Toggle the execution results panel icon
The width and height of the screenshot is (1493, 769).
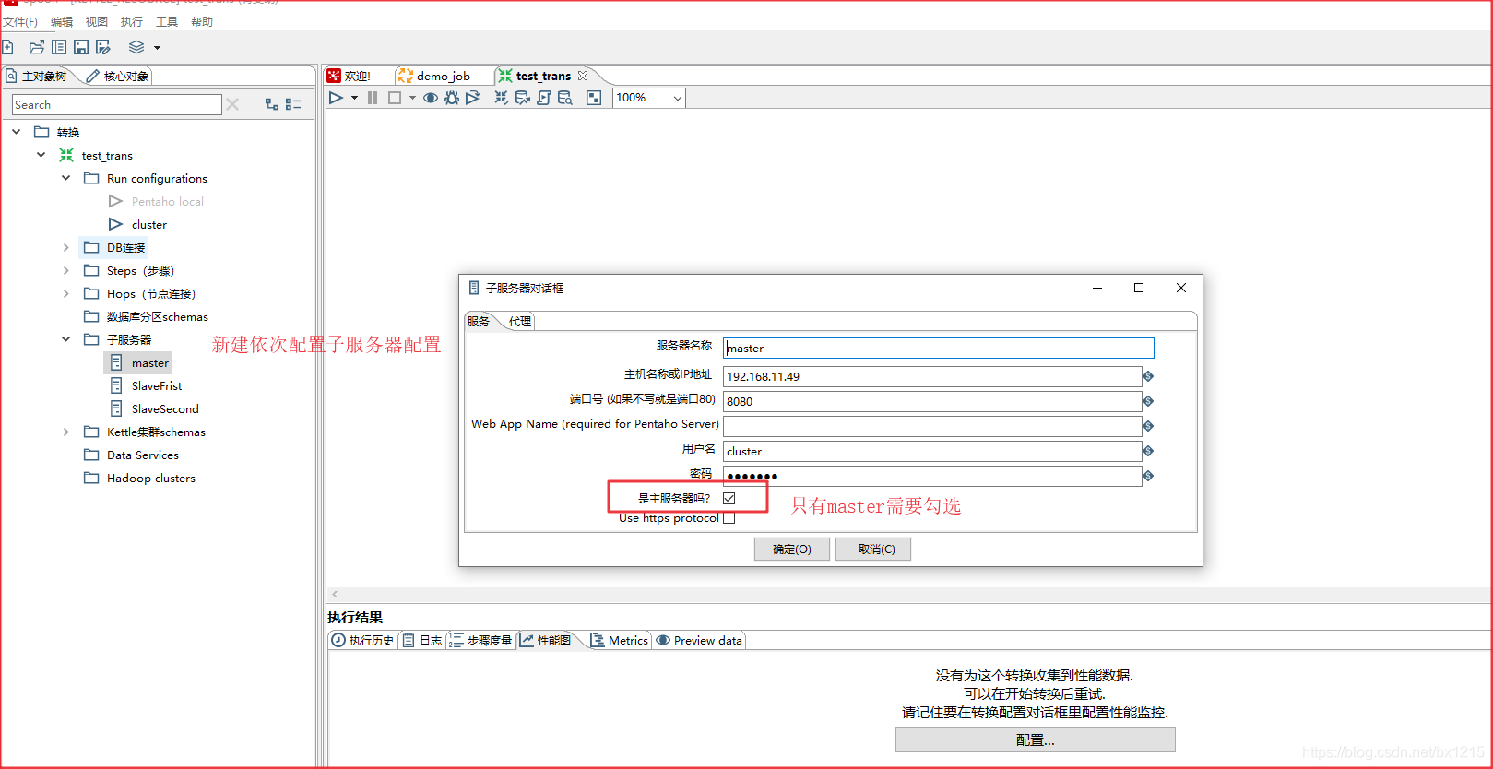click(594, 98)
